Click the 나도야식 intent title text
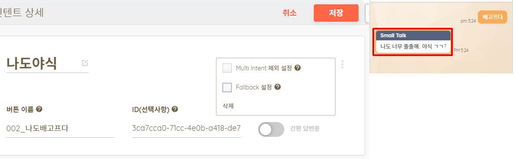Image resolution: width=515 pixels, height=159 pixels. point(32,64)
